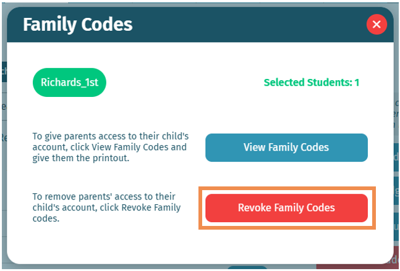Select the Richards_1st class chip
Screen dimensions: 400x271
(x=69, y=82)
